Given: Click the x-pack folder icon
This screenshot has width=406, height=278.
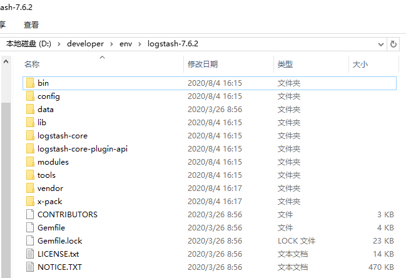Looking at the screenshot, I should pyautogui.click(x=30, y=202).
